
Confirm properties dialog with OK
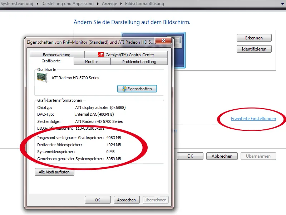click(x=98, y=200)
